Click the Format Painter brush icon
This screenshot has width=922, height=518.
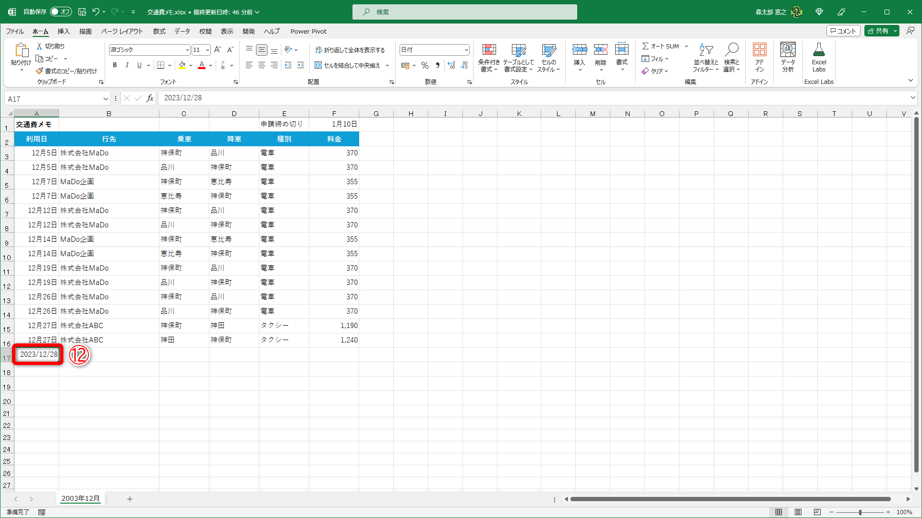pos(39,71)
